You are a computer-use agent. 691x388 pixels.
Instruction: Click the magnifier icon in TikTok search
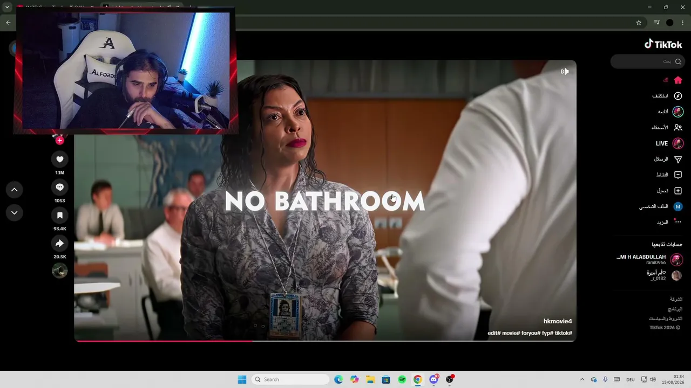[x=678, y=61]
